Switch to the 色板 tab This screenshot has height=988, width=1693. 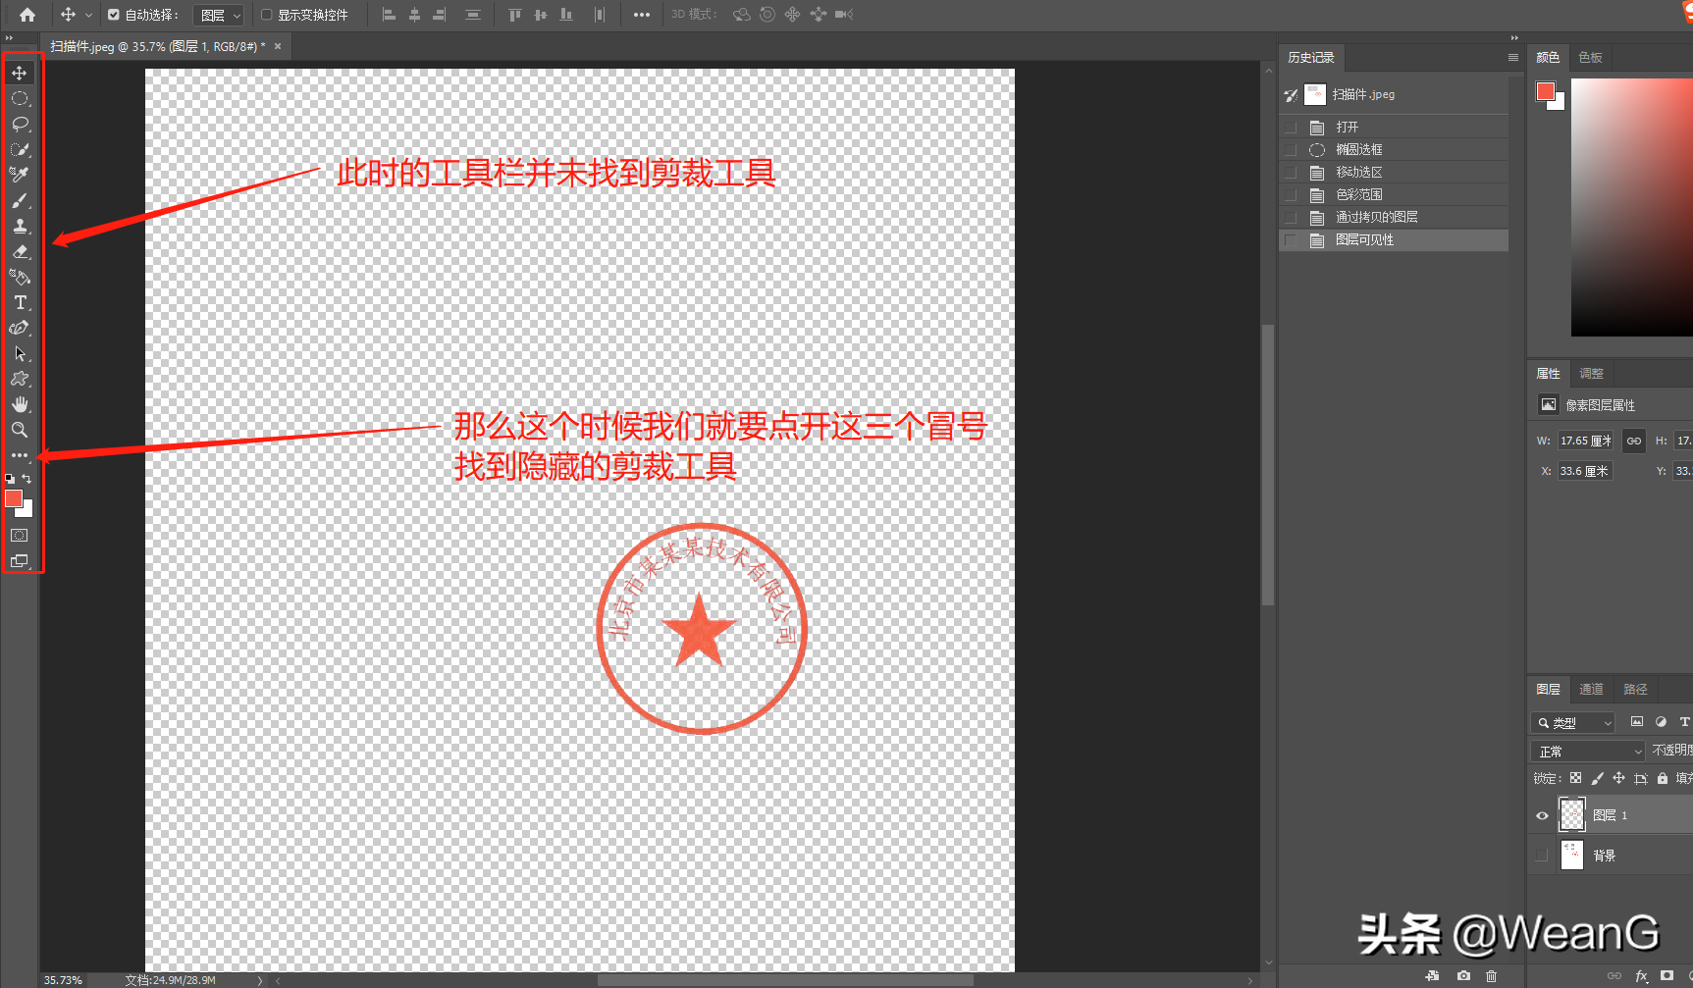click(1590, 58)
